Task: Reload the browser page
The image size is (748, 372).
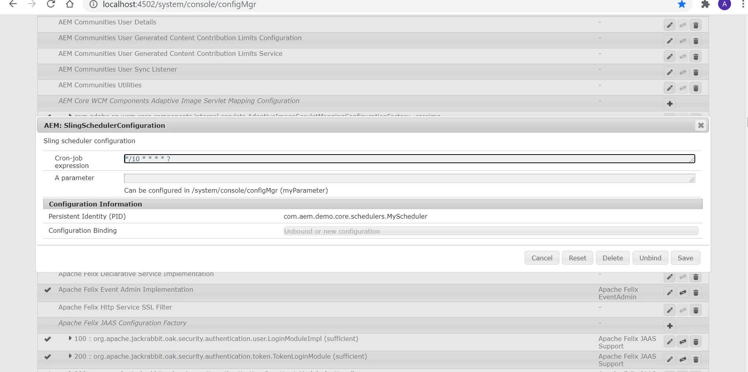Action: pos(51,4)
